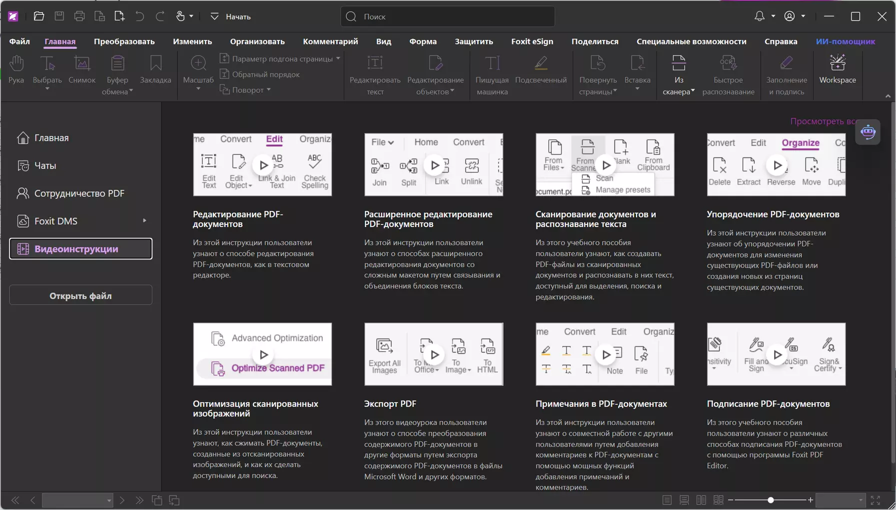This screenshot has height=510, width=896.
Task: Play the Экспорт PDF video thumbnail
Action: [x=434, y=354]
